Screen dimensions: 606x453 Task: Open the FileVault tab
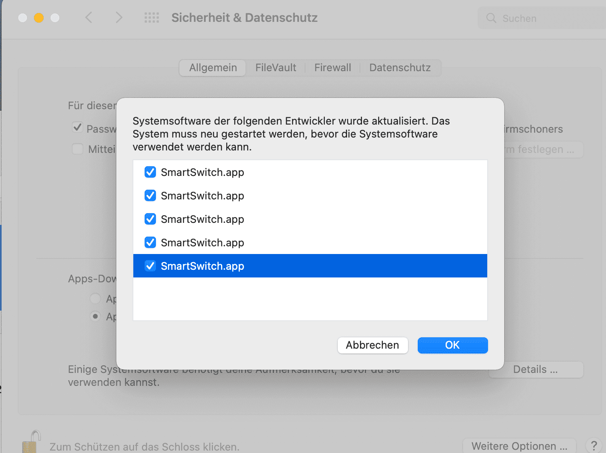276,68
